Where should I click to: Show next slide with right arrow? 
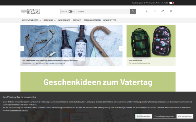(122, 48)
